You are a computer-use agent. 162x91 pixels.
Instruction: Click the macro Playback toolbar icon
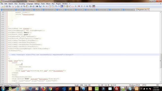click(x=85, y=6)
